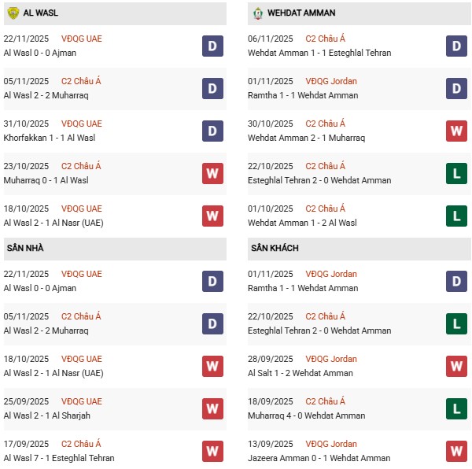Open the Al Wasl 2 - 1 Al Sharjah match

point(48,415)
